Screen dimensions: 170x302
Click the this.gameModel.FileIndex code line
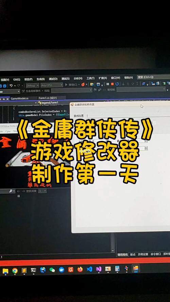pos(44,115)
